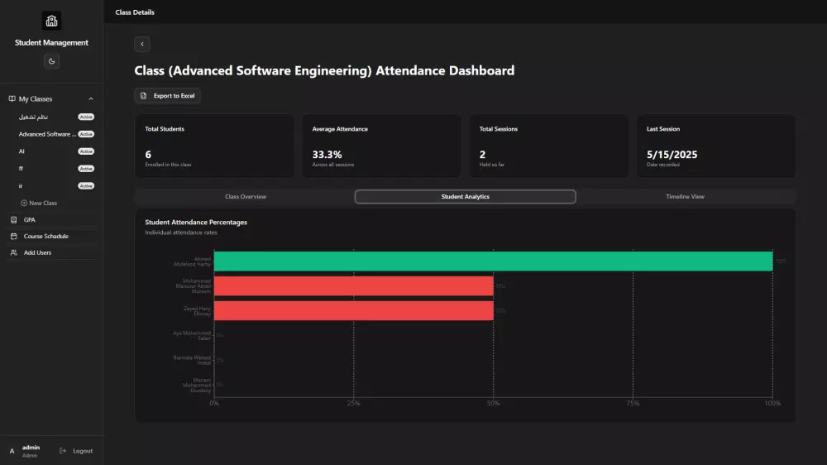Open the GPA page icon
The width and height of the screenshot is (827, 465).
pyautogui.click(x=14, y=220)
